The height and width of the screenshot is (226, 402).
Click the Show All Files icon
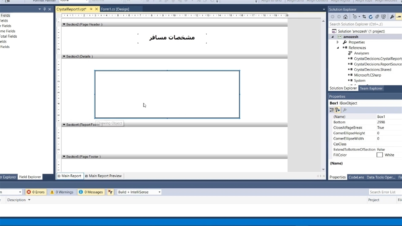(x=383, y=17)
